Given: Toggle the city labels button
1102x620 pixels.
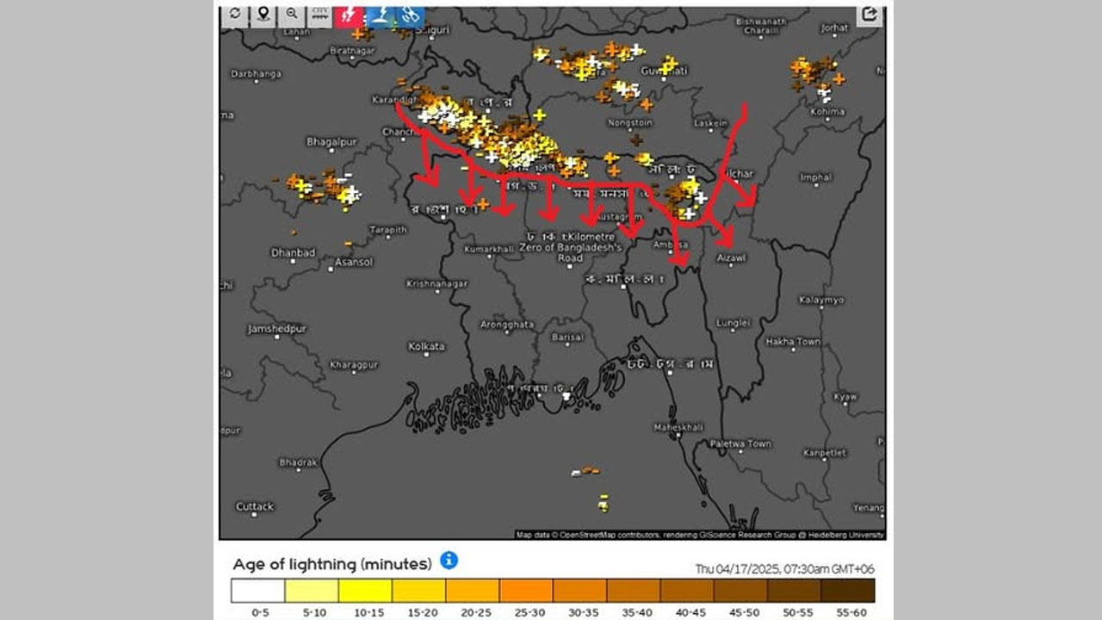Looking at the screenshot, I should (320, 15).
